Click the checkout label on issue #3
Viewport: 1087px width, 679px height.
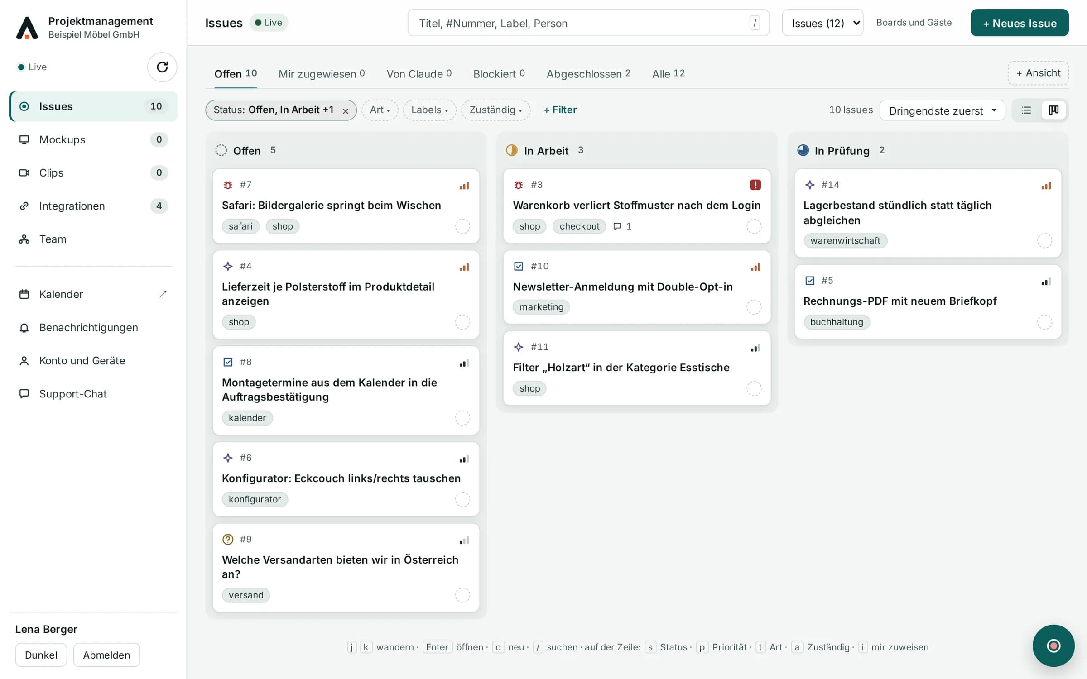click(579, 226)
